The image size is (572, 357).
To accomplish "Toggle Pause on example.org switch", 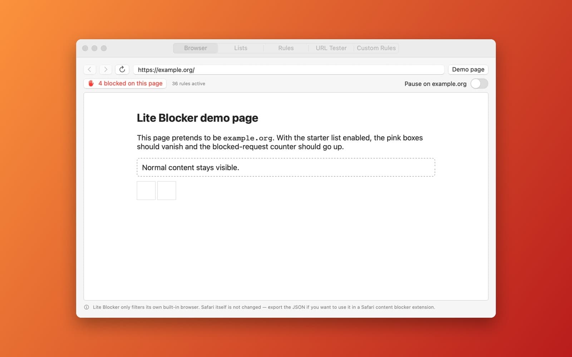I will point(479,84).
